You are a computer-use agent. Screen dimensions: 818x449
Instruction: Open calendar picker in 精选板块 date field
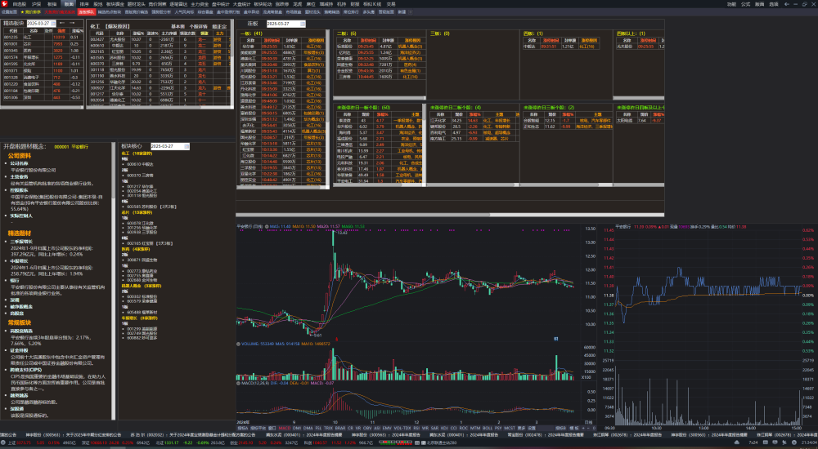(53, 24)
